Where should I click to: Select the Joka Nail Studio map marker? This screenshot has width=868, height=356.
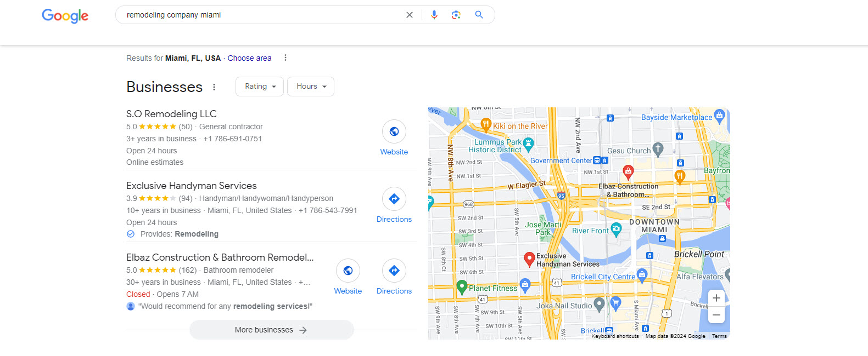pos(599,305)
